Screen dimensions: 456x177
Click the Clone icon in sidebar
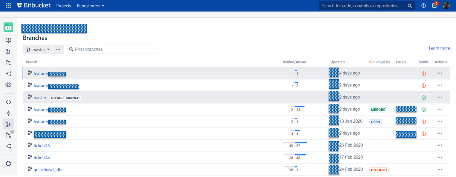point(8,40)
